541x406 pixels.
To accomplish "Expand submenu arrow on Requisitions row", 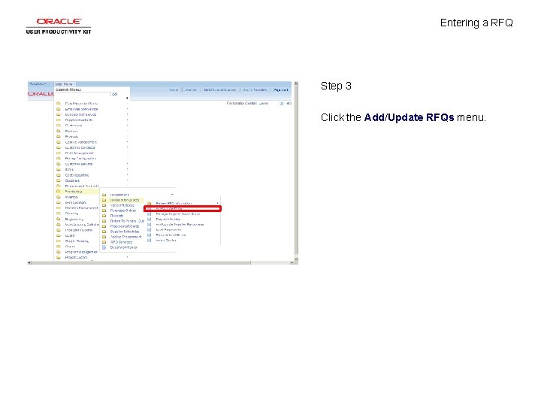I will (172, 195).
